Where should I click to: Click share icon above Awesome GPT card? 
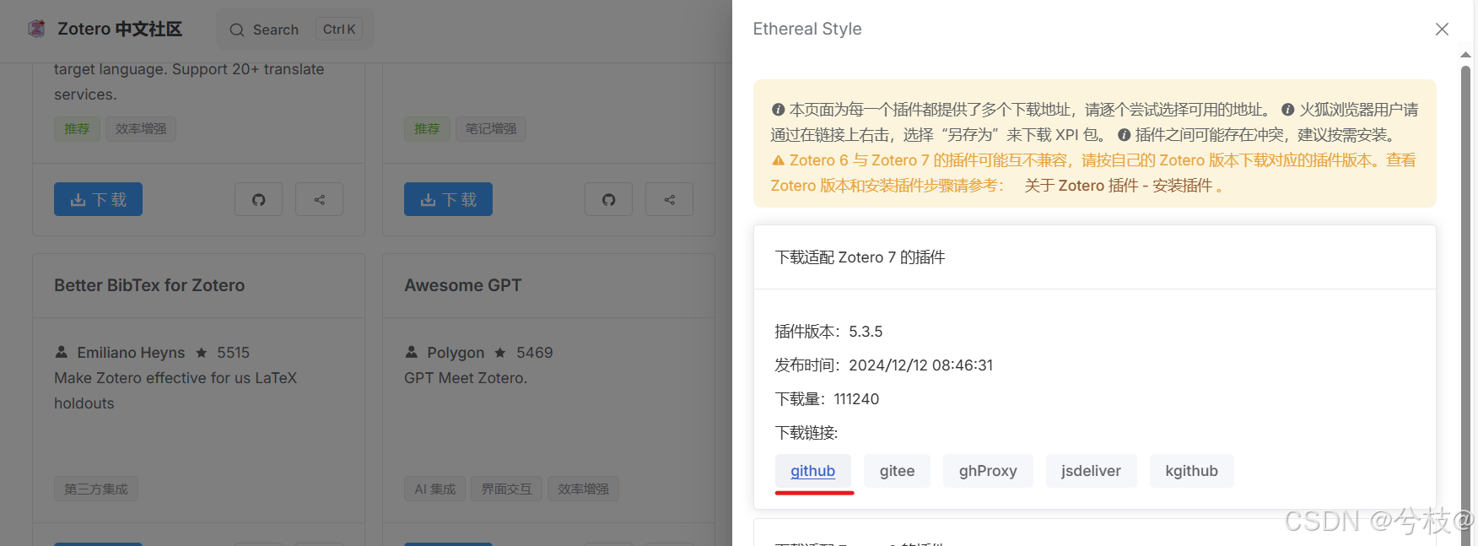point(669,199)
